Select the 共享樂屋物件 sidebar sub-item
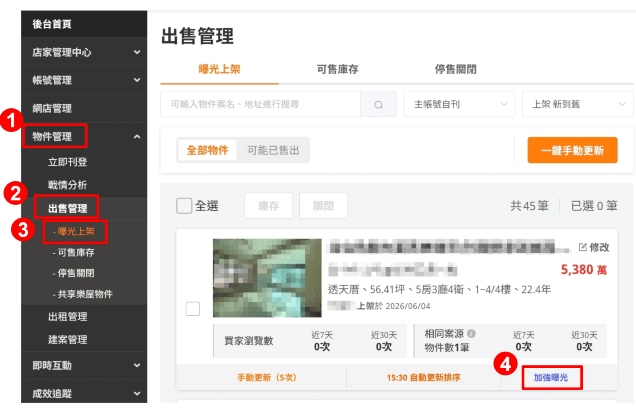The image size is (636, 409). (x=83, y=294)
